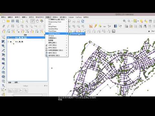Collapse the second 611 layer tree node
Screen dimensions: 155x116
point(8,42)
